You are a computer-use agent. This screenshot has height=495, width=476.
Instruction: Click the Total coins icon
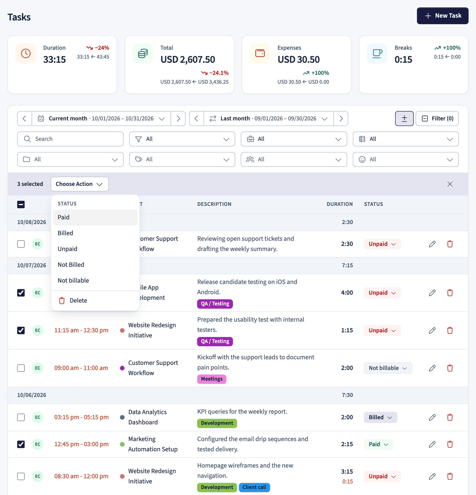pyautogui.click(x=143, y=54)
